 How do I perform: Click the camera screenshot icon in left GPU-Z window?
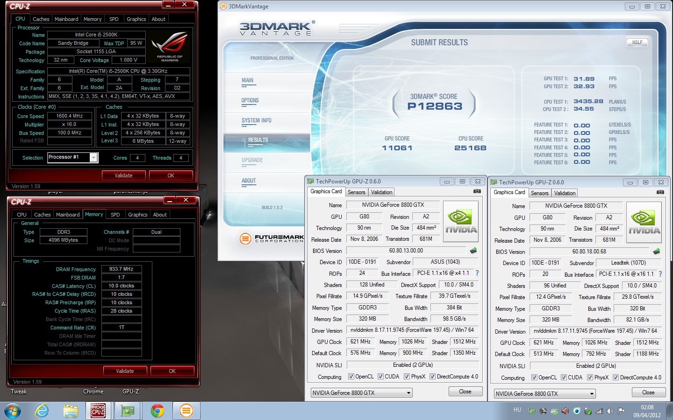[x=477, y=192]
